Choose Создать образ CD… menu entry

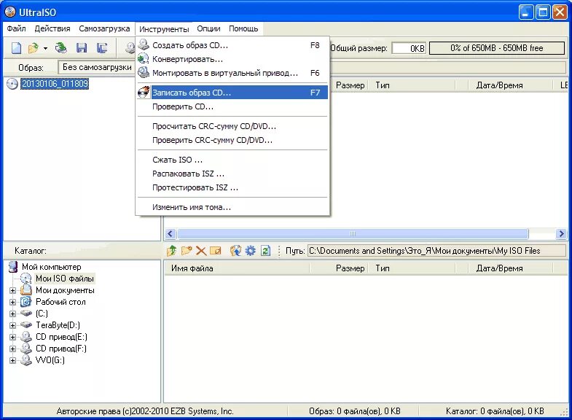(232, 45)
